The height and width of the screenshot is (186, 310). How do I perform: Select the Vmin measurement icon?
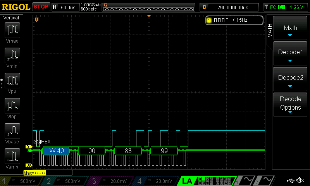click(12, 55)
